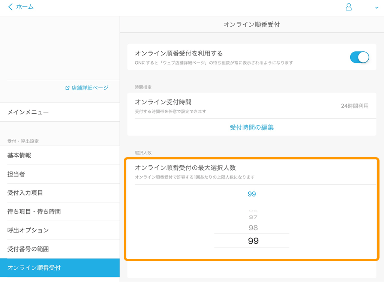This screenshot has height=282, width=384.
Task: Open メインメニュー in the sidebar
Action: (60, 112)
